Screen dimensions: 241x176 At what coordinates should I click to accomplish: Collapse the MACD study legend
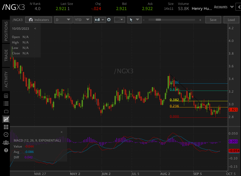point(61,132)
